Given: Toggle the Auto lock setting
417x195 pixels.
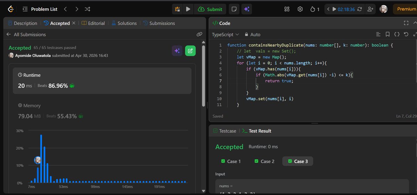Looking at the screenshot, I should (252, 34).
